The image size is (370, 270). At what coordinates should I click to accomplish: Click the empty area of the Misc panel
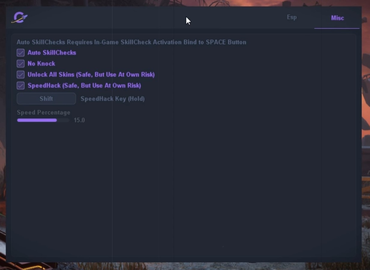click(210, 181)
